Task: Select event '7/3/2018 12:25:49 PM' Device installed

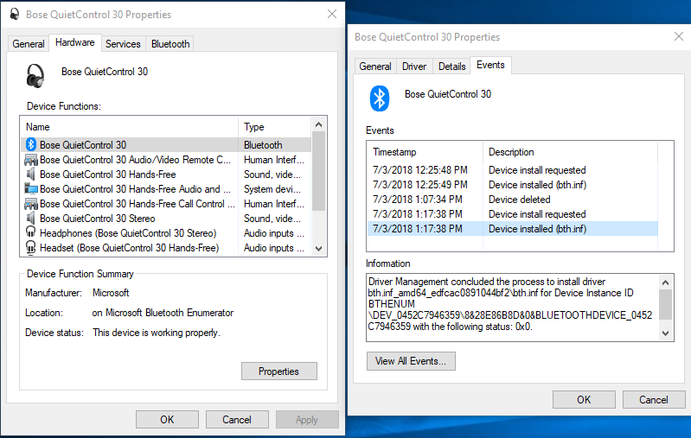Action: click(x=513, y=185)
